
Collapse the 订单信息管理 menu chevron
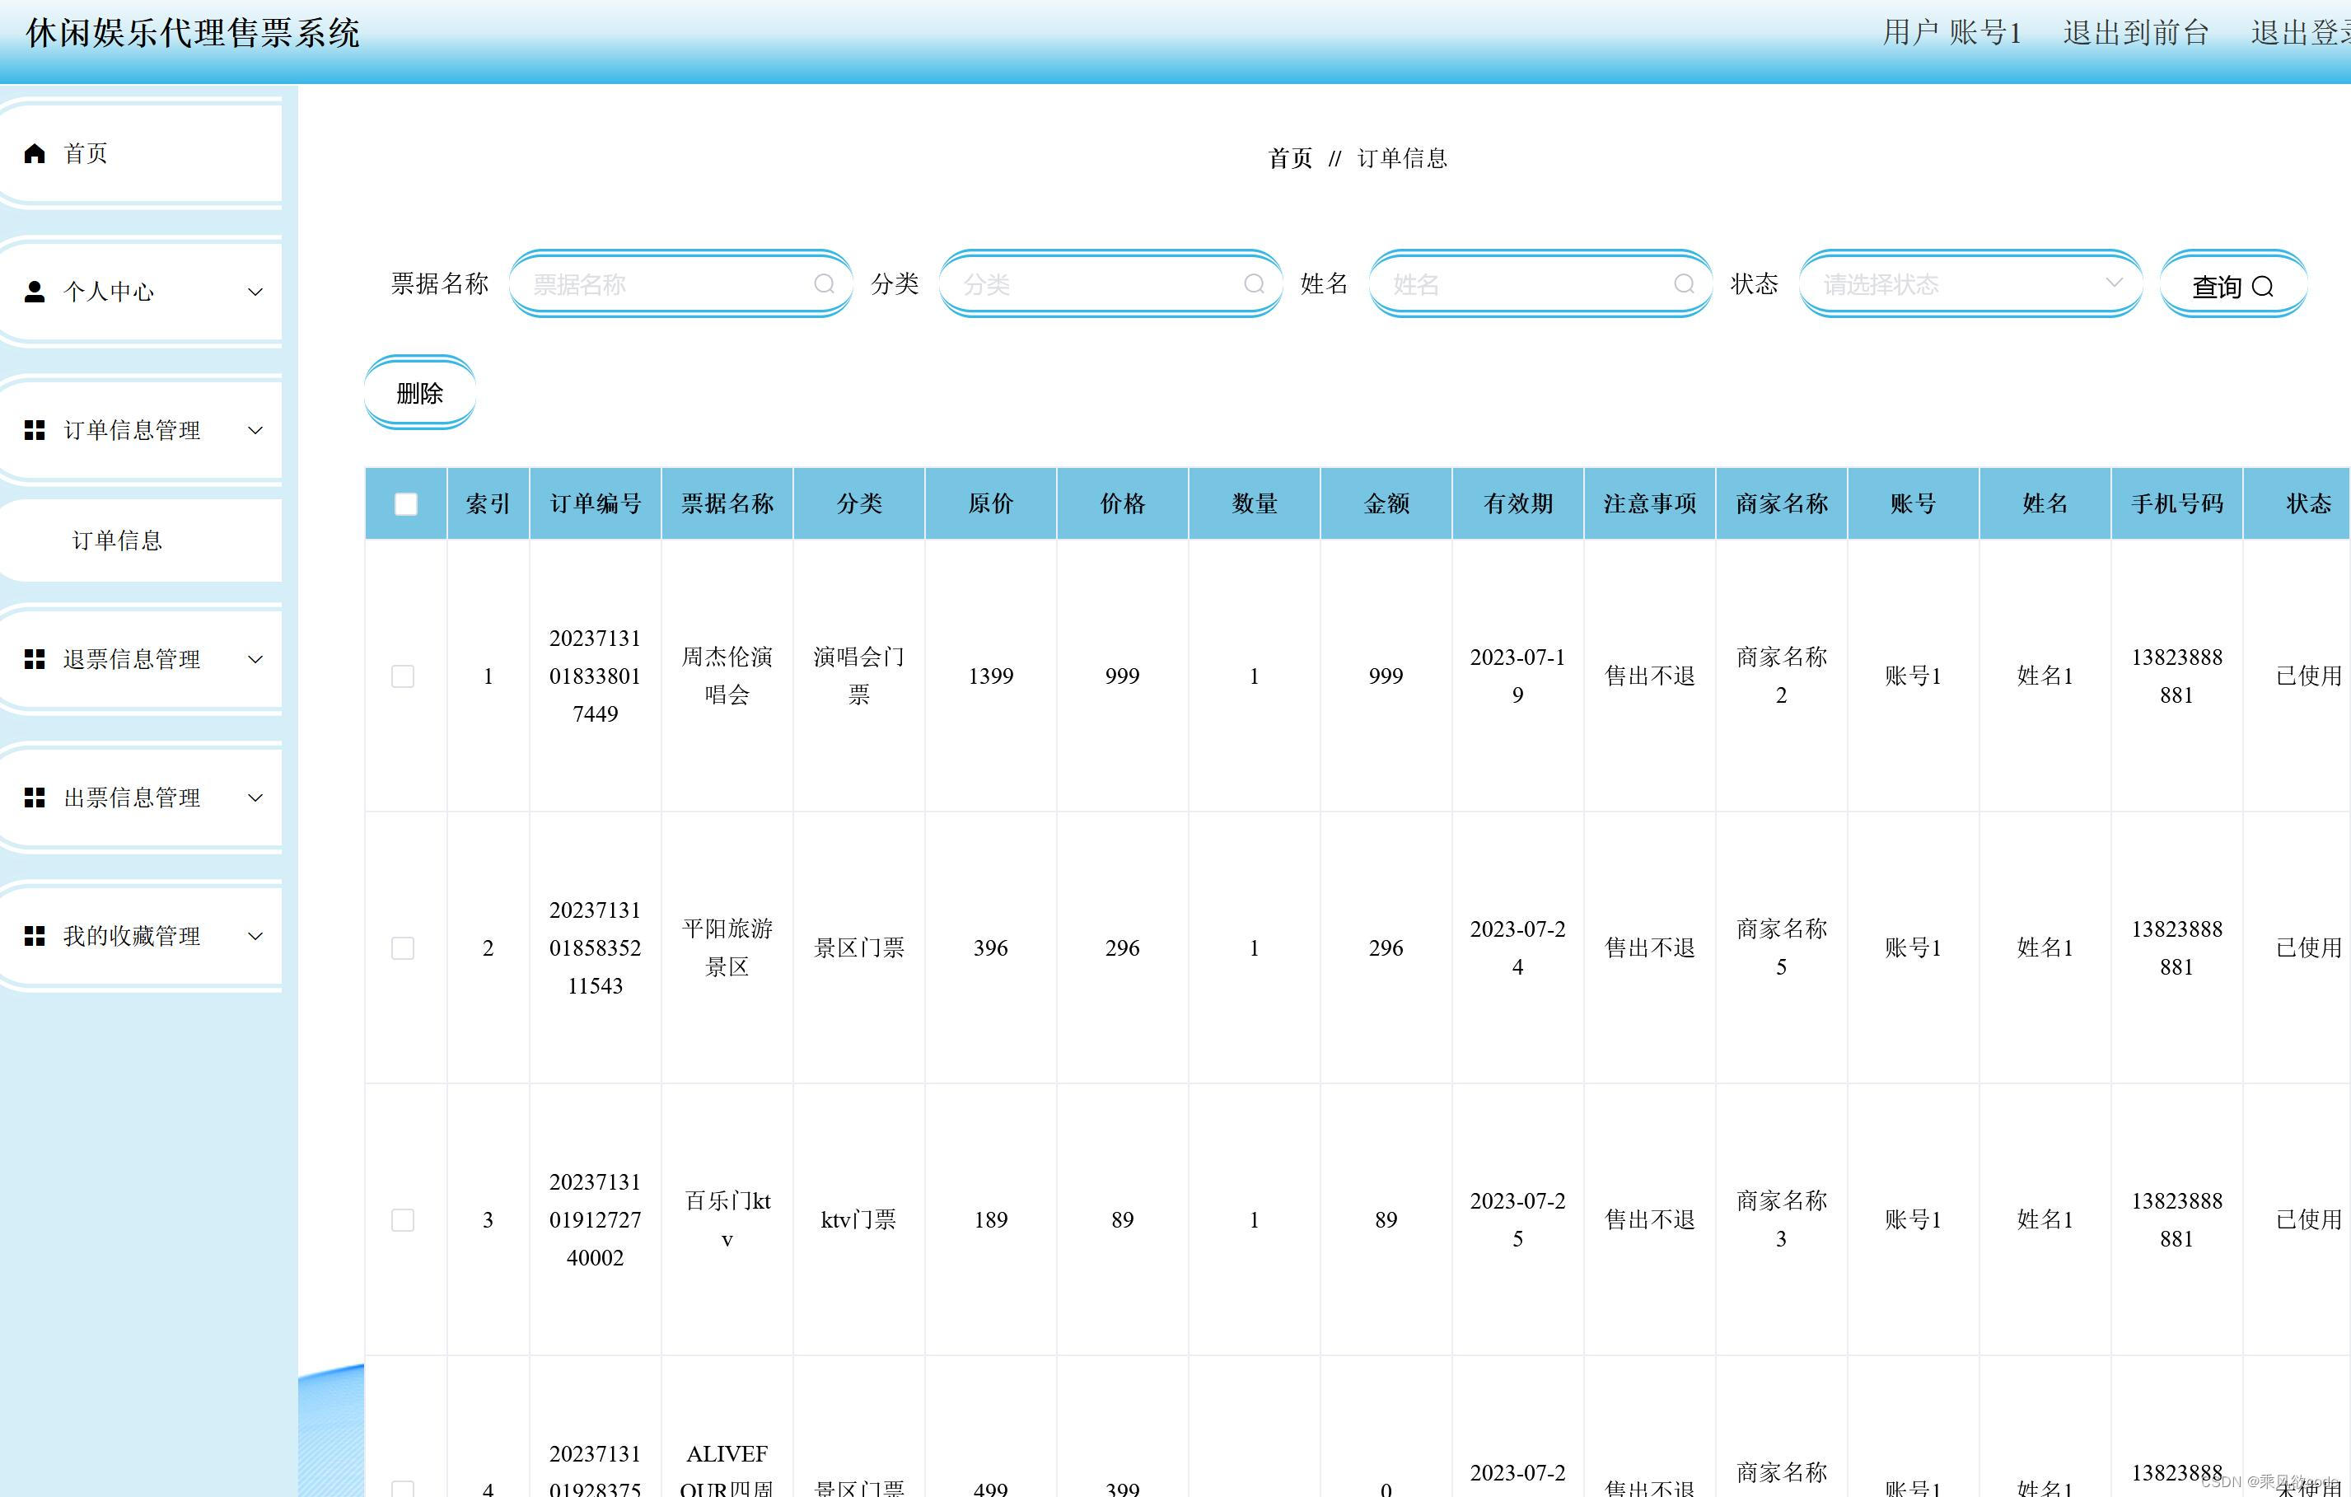pyautogui.click(x=255, y=430)
